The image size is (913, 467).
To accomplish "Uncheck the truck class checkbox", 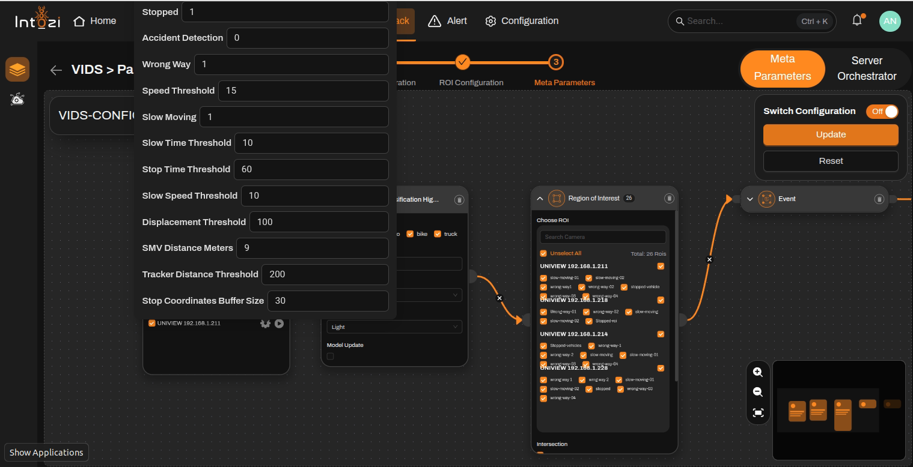I will 438,234.
